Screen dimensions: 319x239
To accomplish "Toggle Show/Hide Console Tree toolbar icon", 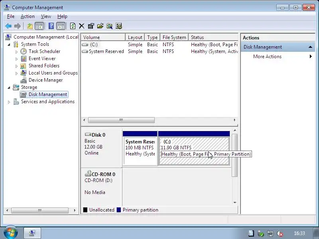I will pos(39,26).
